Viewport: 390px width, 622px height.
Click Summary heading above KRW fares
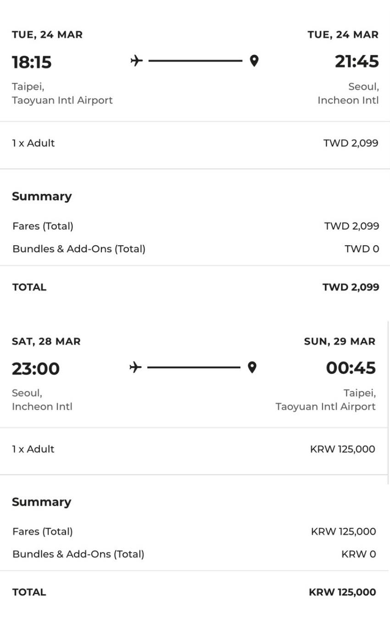41,502
